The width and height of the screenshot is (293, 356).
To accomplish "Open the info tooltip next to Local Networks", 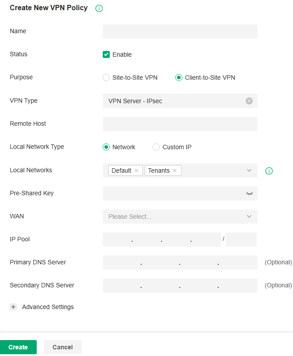I will tap(269, 171).
